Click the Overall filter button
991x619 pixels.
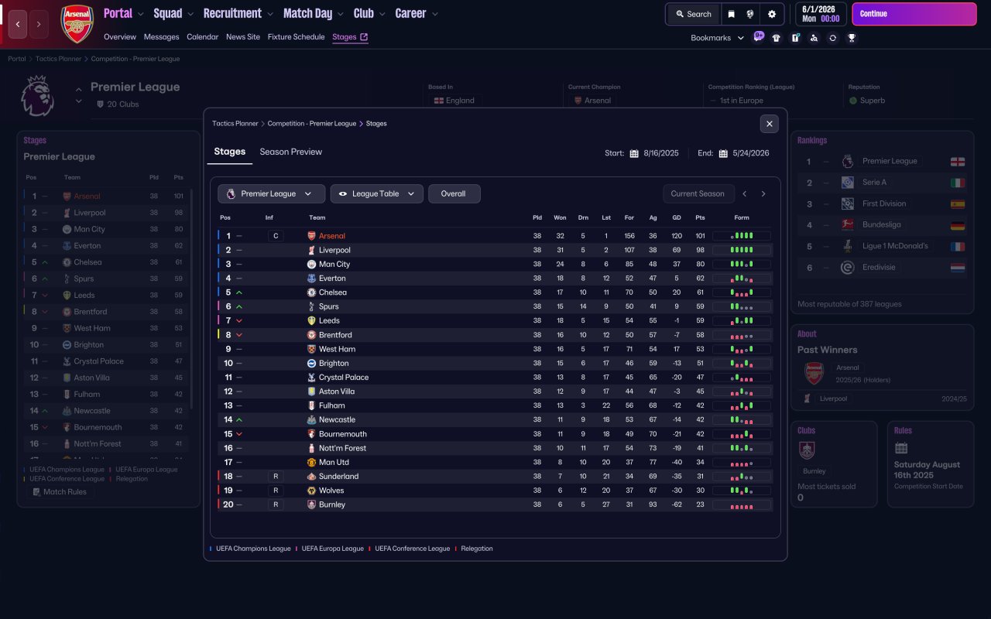point(454,193)
